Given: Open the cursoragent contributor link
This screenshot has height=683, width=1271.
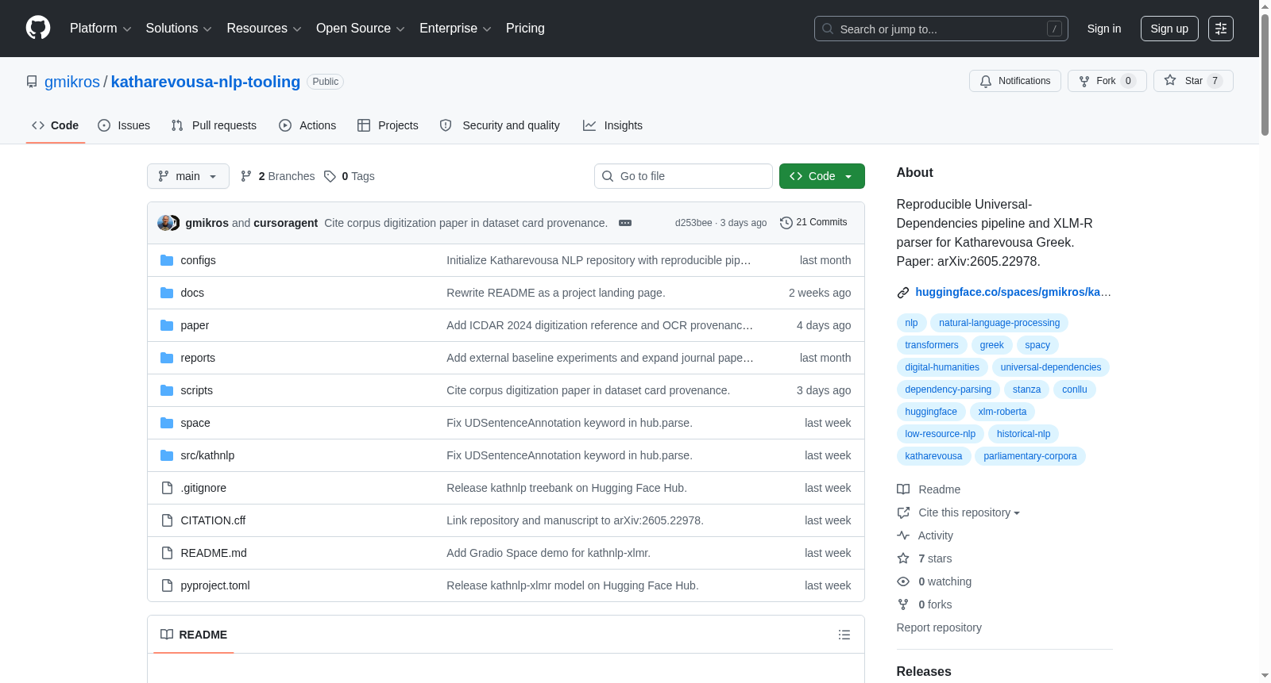Looking at the screenshot, I should click(286, 223).
